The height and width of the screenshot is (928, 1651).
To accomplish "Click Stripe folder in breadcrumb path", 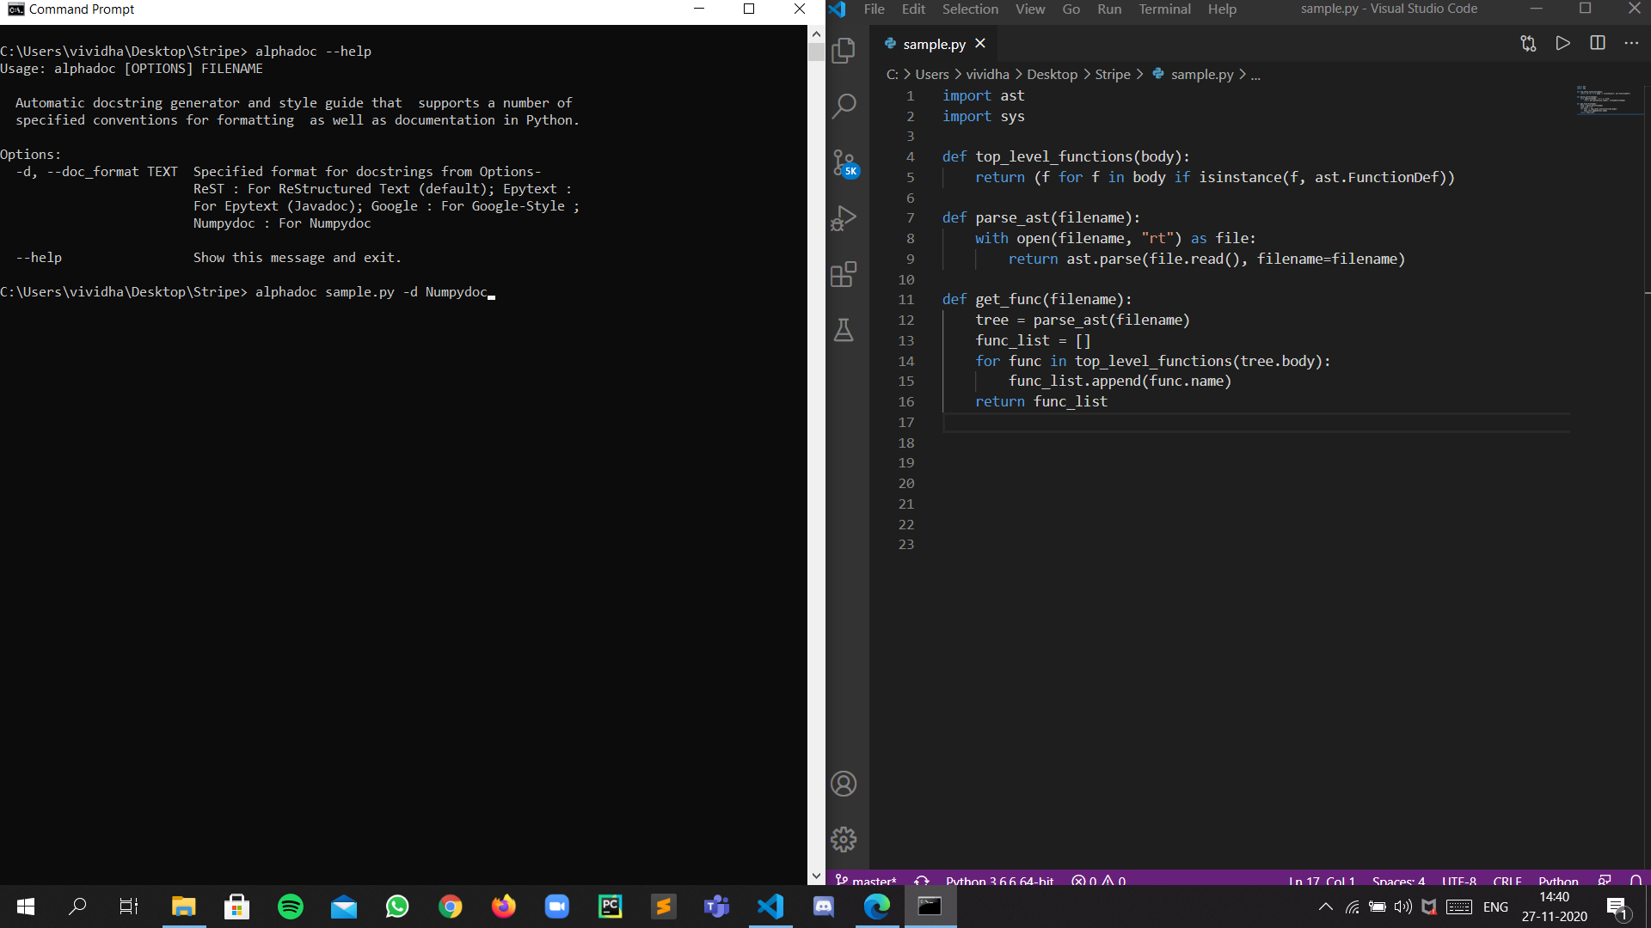I will (1112, 75).
